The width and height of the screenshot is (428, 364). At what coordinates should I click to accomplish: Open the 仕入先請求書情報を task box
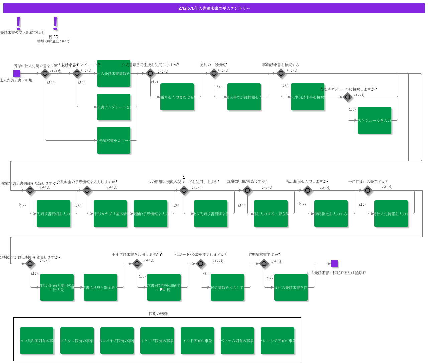tap(114, 73)
